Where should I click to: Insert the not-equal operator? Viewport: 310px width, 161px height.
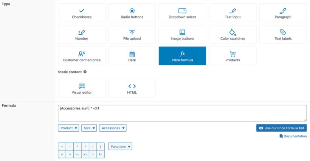click(101, 154)
